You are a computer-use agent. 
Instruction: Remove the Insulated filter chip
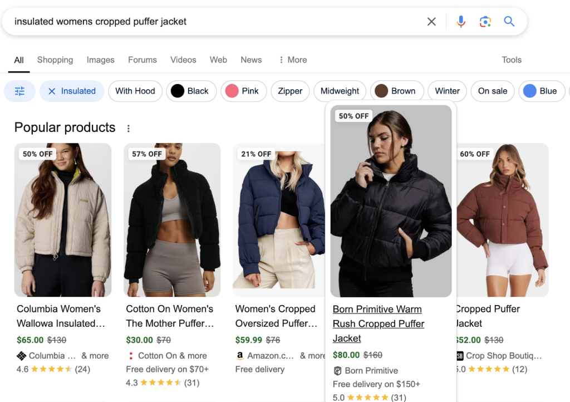click(52, 91)
